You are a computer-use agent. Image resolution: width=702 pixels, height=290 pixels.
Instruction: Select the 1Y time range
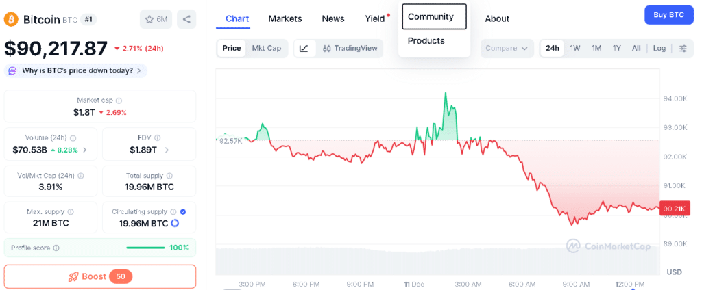[617, 49]
